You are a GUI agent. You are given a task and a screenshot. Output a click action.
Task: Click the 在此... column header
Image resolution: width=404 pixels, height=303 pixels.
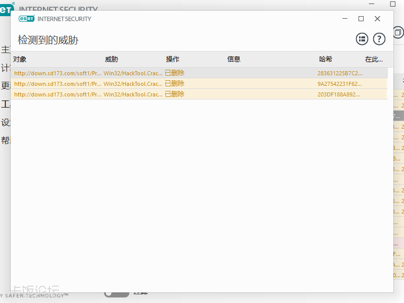pyautogui.click(x=374, y=60)
